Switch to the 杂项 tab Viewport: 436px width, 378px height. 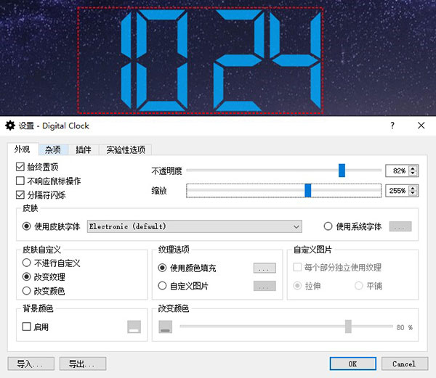53,150
